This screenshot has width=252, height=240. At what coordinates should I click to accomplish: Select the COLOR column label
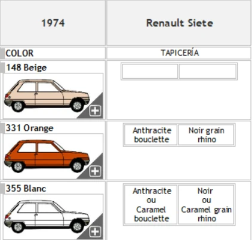pos(20,53)
